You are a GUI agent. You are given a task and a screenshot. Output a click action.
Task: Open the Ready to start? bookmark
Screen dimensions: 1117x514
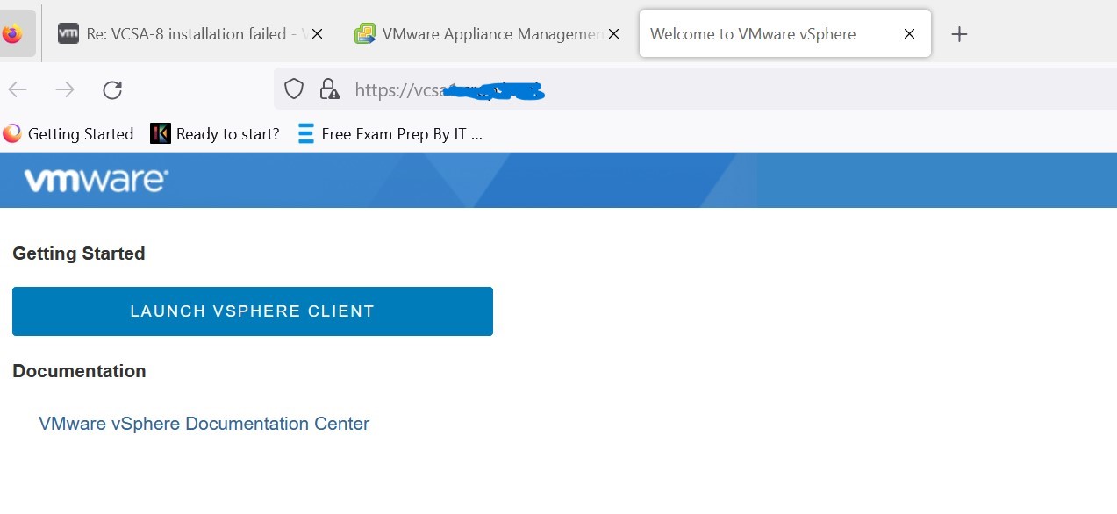coord(215,134)
